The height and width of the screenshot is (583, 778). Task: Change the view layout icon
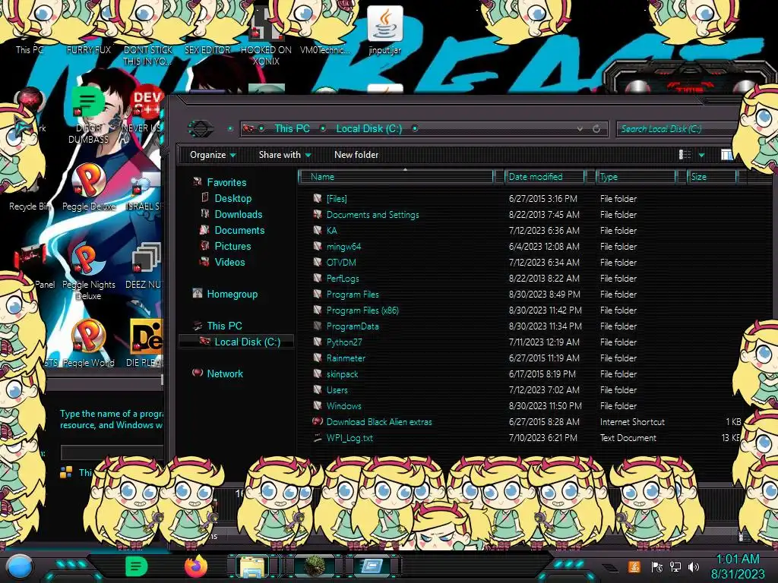[685, 155]
